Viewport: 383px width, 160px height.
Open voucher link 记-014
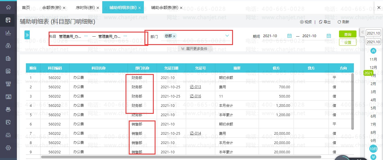click(195, 133)
